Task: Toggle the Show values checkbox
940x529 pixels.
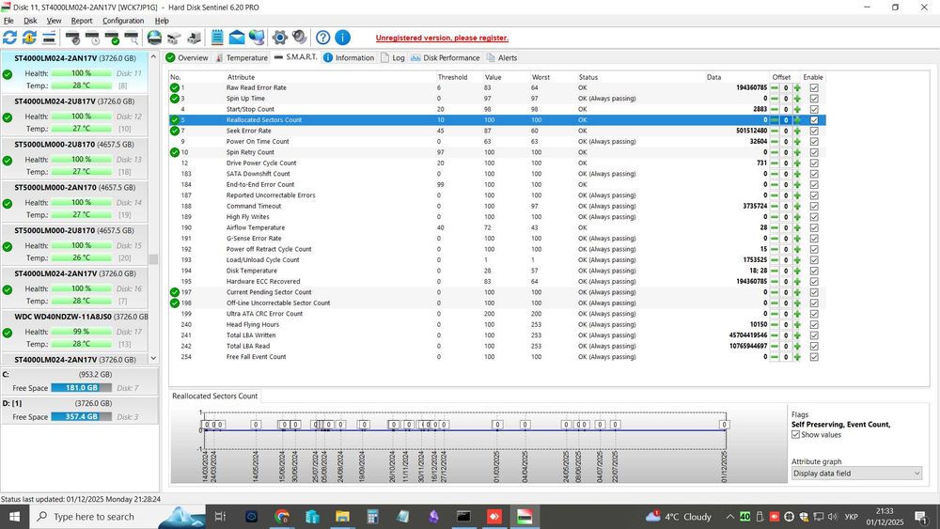Action: (x=796, y=435)
